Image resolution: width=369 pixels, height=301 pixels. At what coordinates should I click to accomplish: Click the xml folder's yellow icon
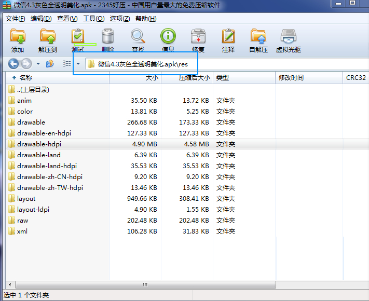[11, 231]
